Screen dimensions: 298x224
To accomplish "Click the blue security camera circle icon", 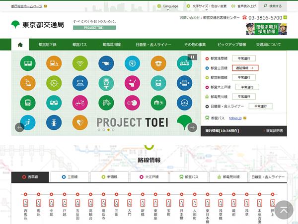I will click(x=106, y=63).
